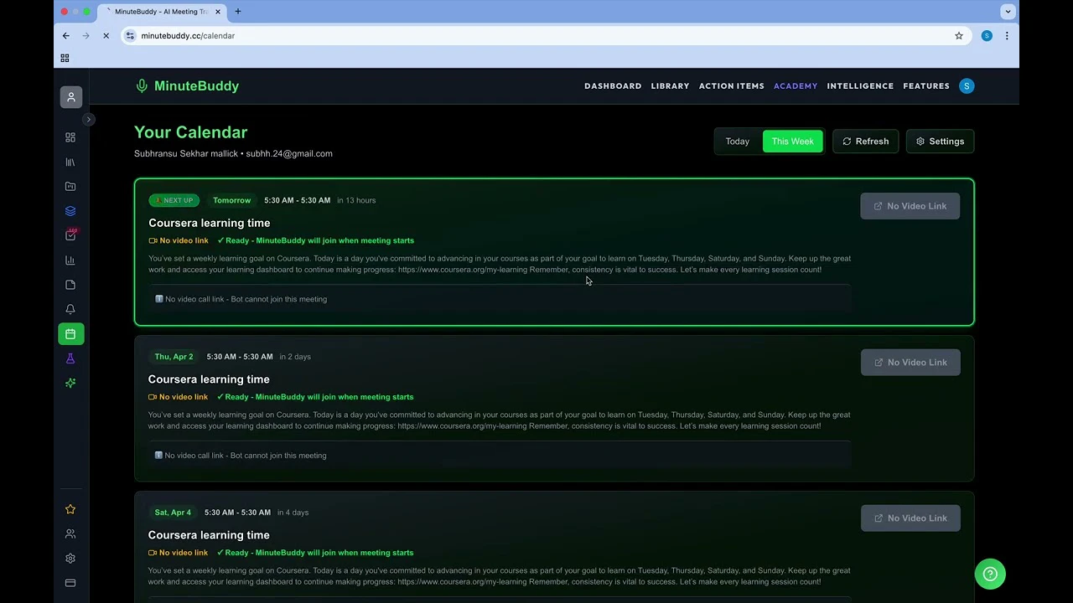Screen dimensions: 1073x603
Task: Open the gear settings icon in sidebar
Action: 70,559
